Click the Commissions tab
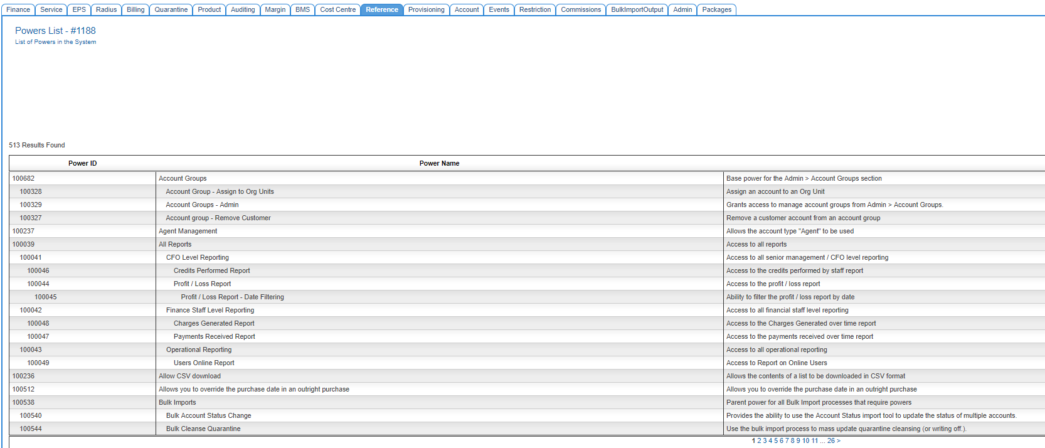The width and height of the screenshot is (1045, 448). pyautogui.click(x=580, y=9)
